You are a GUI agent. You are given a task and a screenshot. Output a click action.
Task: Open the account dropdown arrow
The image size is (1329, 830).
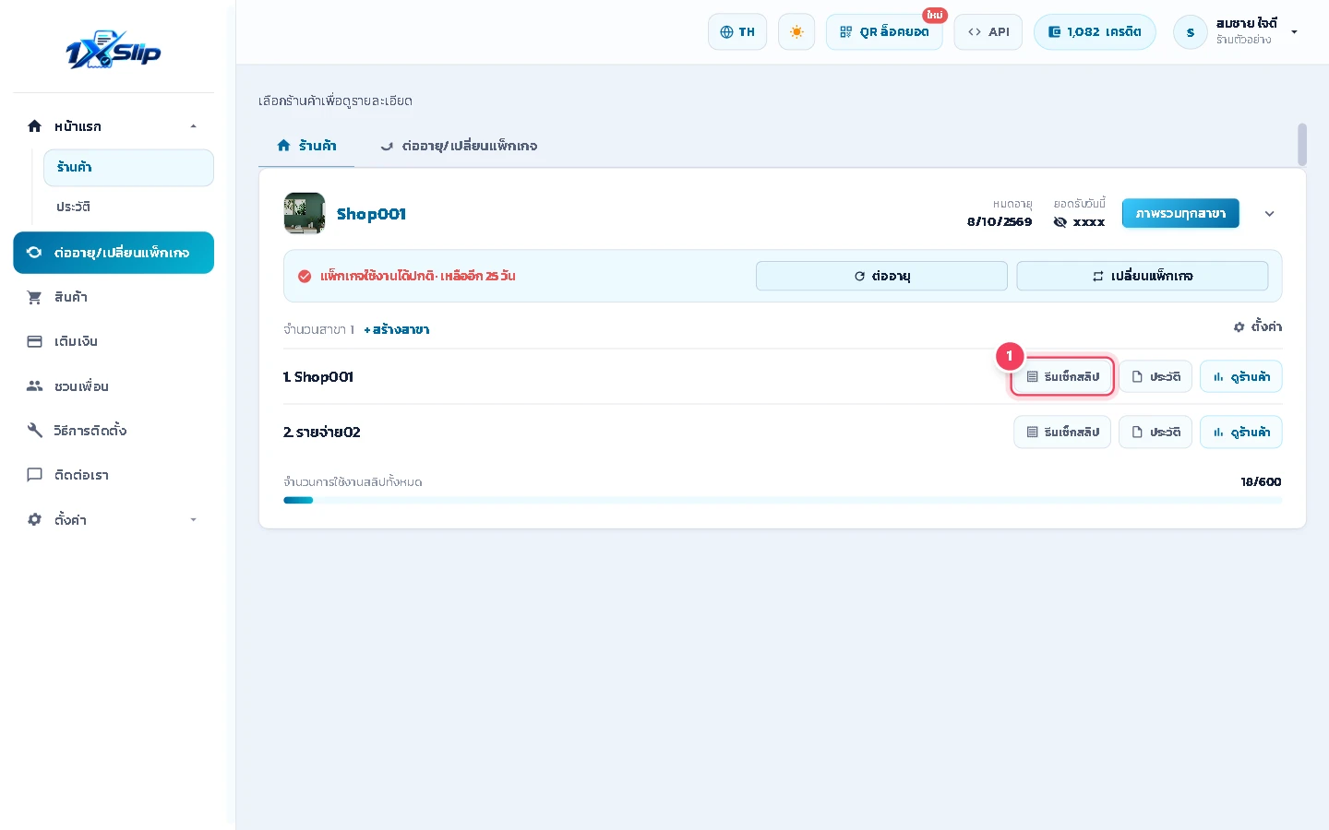(x=1294, y=32)
